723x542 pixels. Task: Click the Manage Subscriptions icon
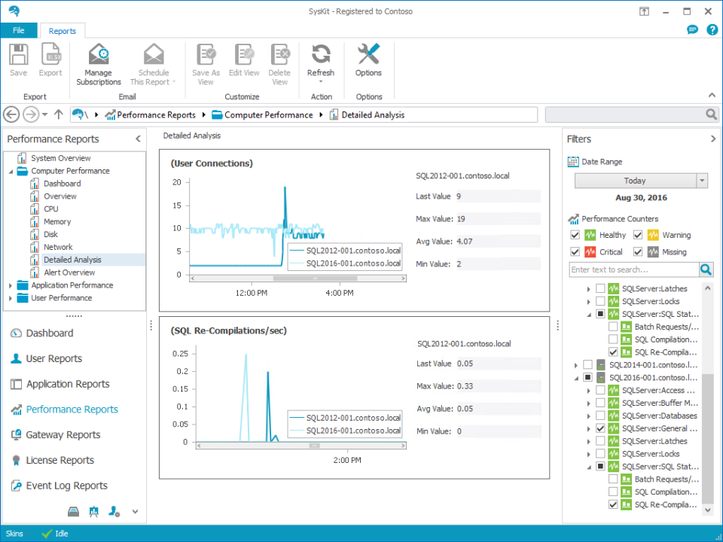(98, 56)
